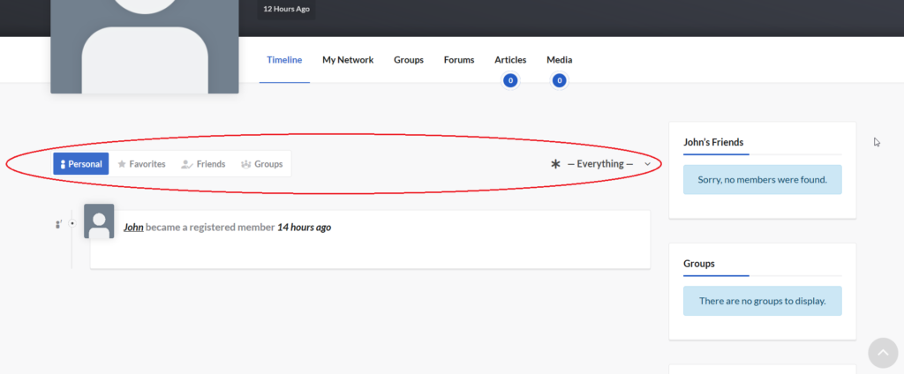Select the Personal activity filter
Viewport: 904px width, 374px height.
(80, 164)
